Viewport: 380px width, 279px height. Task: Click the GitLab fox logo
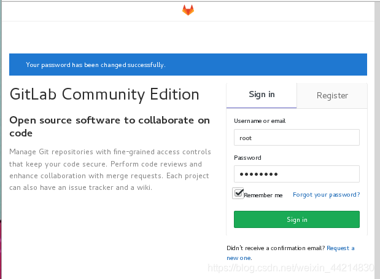point(188,10)
